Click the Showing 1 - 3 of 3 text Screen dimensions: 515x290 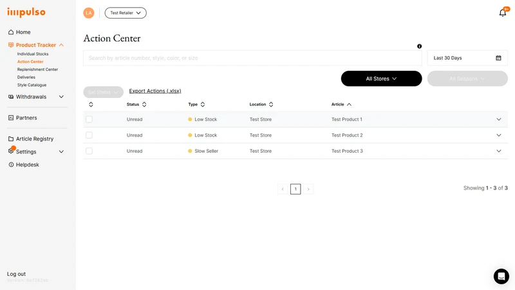(x=485, y=188)
